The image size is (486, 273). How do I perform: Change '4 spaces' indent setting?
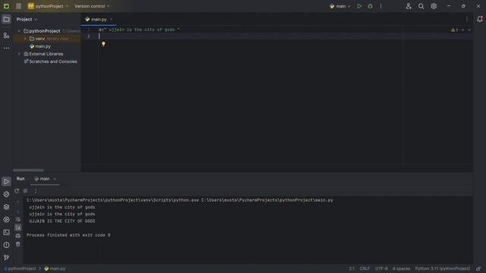pos(402,268)
